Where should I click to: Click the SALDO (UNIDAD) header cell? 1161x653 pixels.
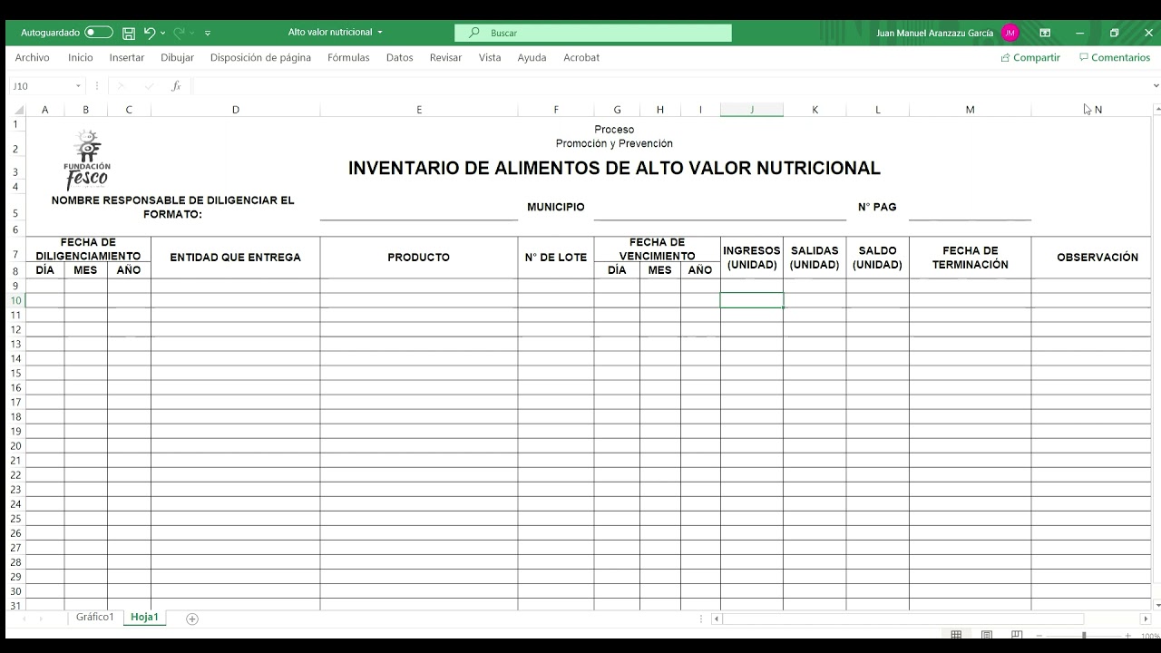[x=878, y=258]
